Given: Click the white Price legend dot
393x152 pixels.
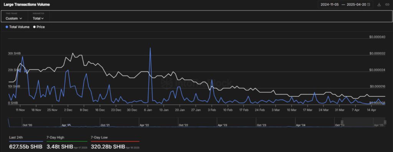Looking at the screenshot, I should [x=34, y=27].
